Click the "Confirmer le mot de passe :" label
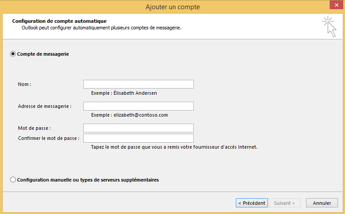Screen dimensions: 345x214 pyautogui.click(x=48, y=138)
